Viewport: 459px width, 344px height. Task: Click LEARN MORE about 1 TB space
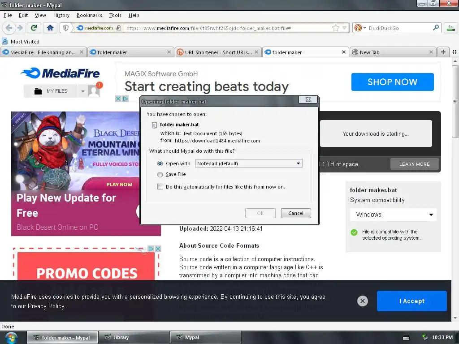[x=414, y=164]
